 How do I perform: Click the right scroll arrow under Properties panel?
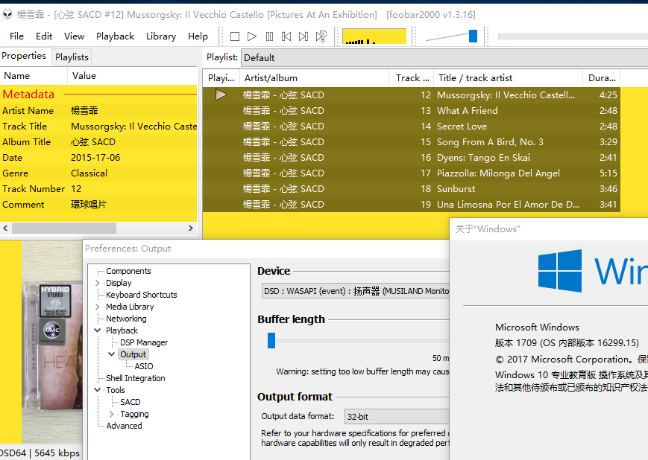click(191, 229)
